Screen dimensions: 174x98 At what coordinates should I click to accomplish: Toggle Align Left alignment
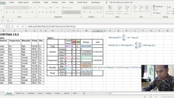pyautogui.click(x=39, y=12)
